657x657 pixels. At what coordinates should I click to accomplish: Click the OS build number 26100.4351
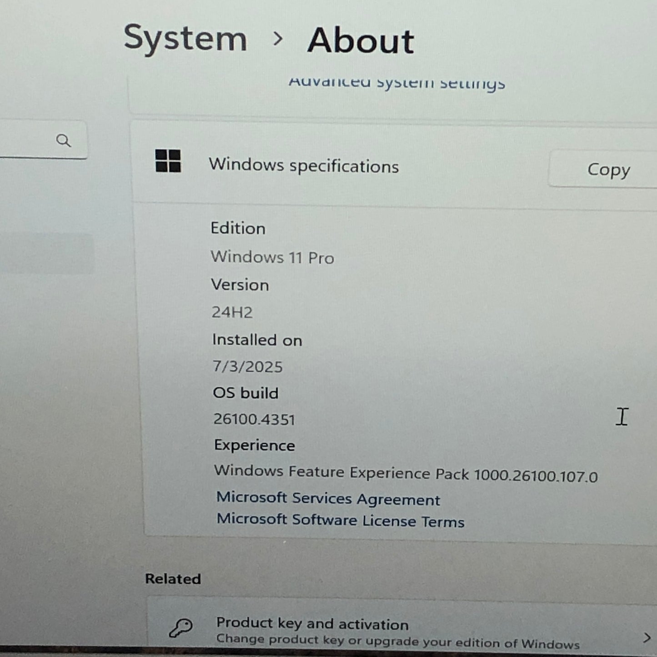tap(254, 419)
